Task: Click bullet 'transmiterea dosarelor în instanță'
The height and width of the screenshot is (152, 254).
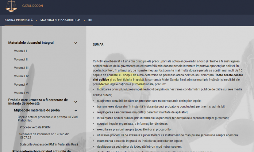Action: point(161,106)
